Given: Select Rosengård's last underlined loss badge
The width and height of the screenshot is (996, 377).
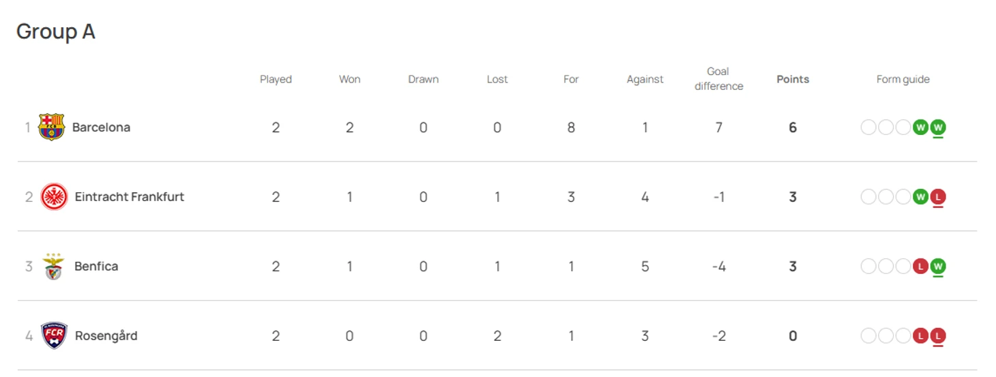Looking at the screenshot, I should coord(938,336).
